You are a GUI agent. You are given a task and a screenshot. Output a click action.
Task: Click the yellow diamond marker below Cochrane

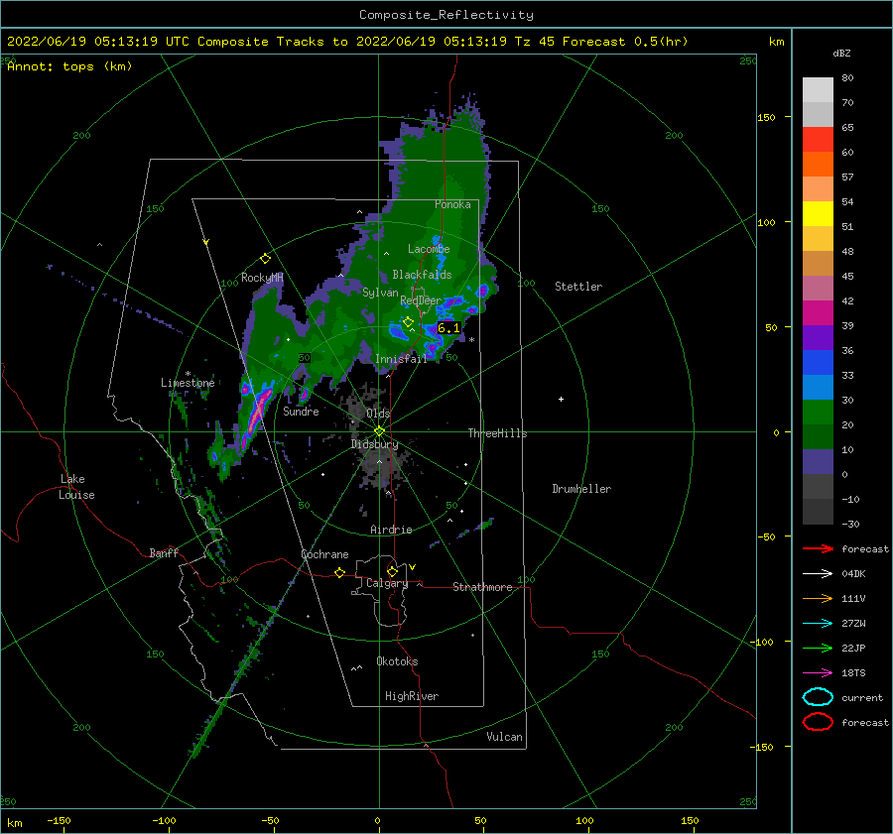(x=339, y=572)
